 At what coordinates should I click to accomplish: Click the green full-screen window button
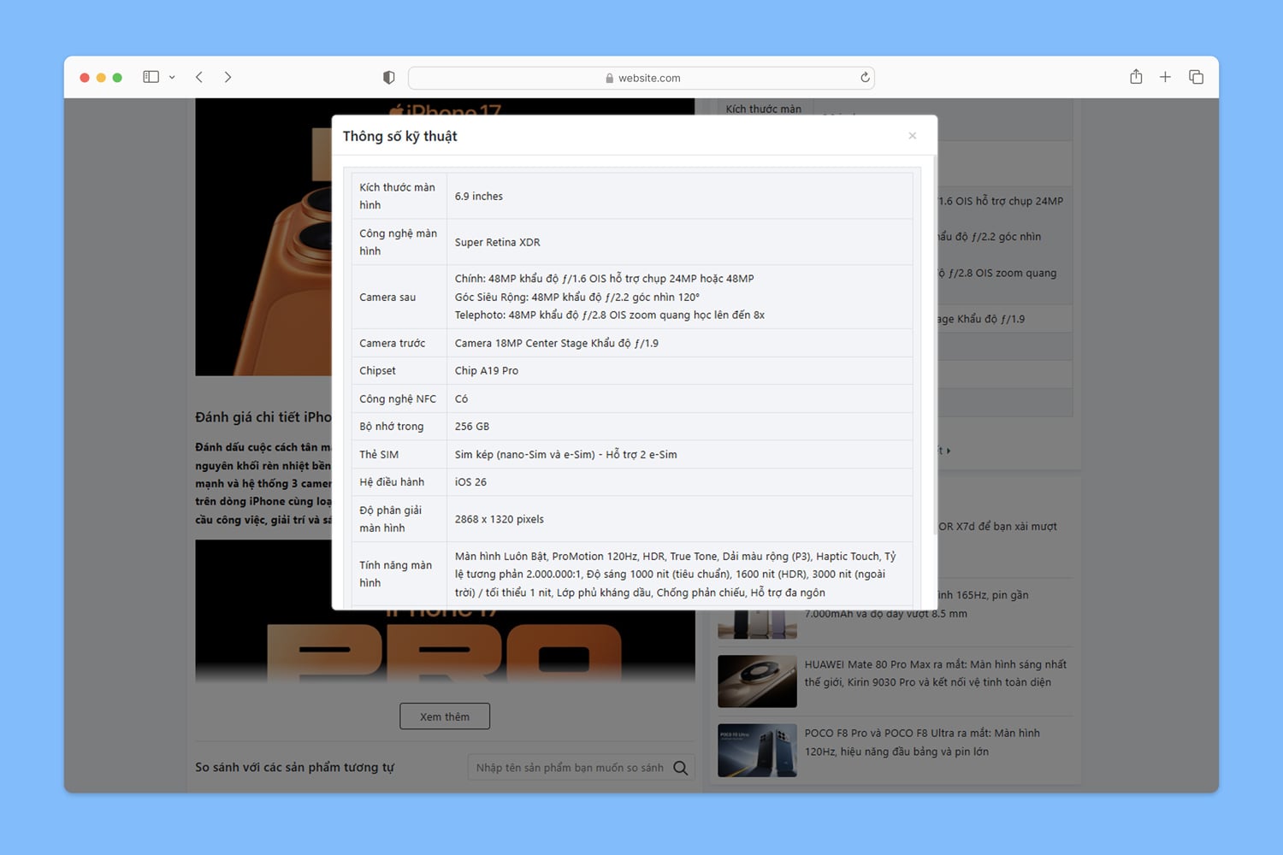click(117, 78)
